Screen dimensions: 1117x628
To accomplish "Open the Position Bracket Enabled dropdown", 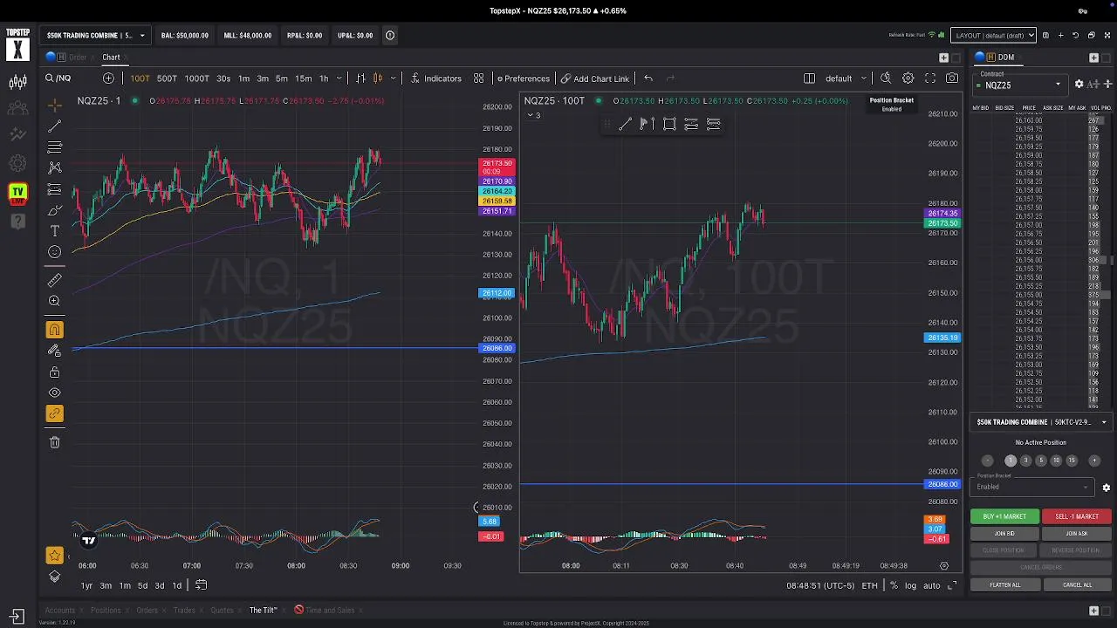I will coord(1033,487).
